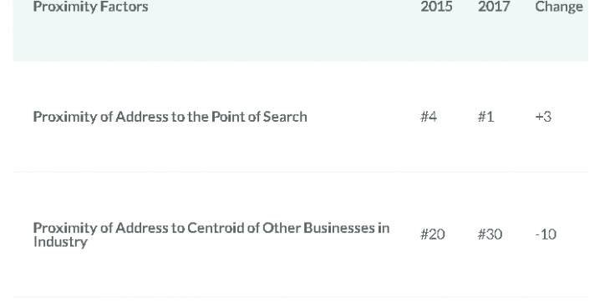Select the +3 change value
Image resolution: width=615 pixels, height=307 pixels.
(543, 117)
